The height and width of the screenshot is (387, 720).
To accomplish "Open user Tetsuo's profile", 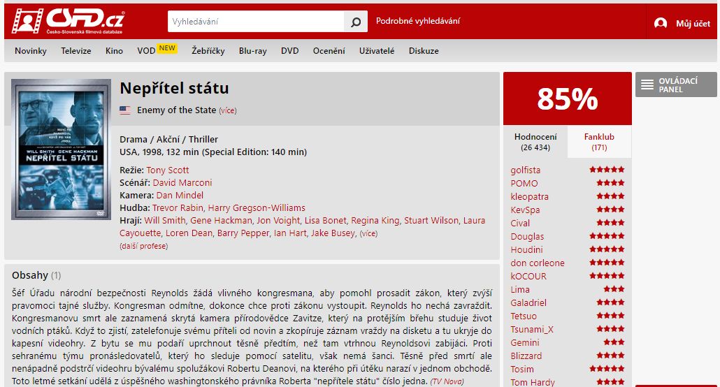I will click(x=524, y=316).
